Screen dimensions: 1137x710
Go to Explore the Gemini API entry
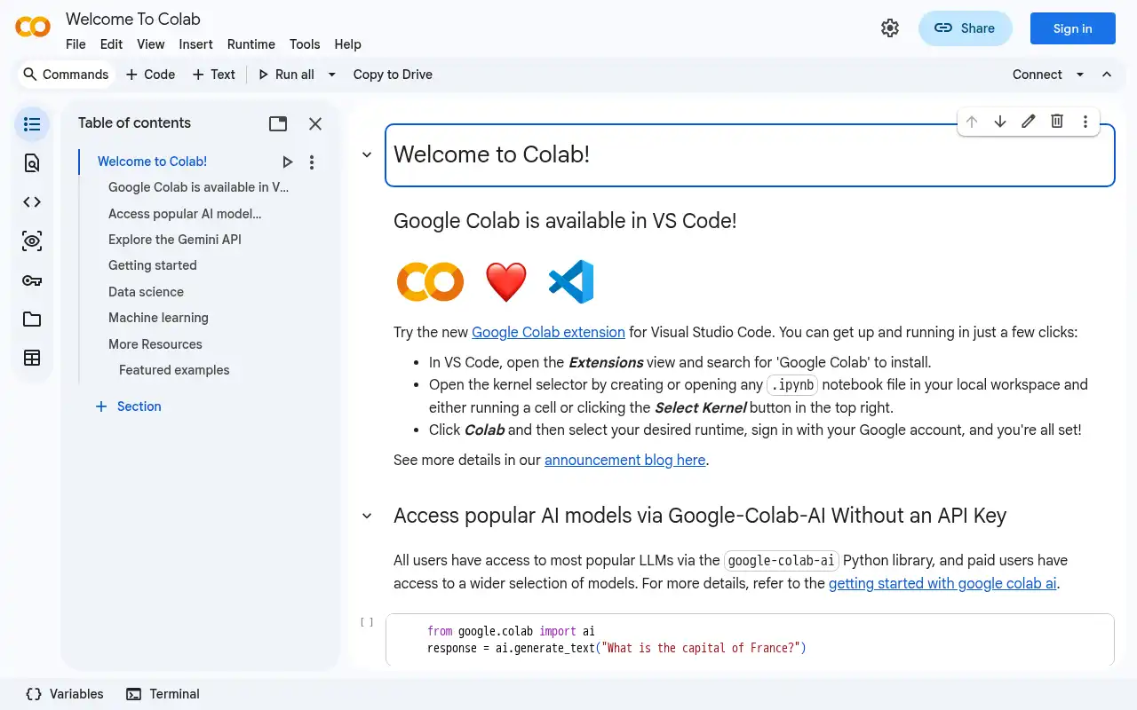click(175, 240)
